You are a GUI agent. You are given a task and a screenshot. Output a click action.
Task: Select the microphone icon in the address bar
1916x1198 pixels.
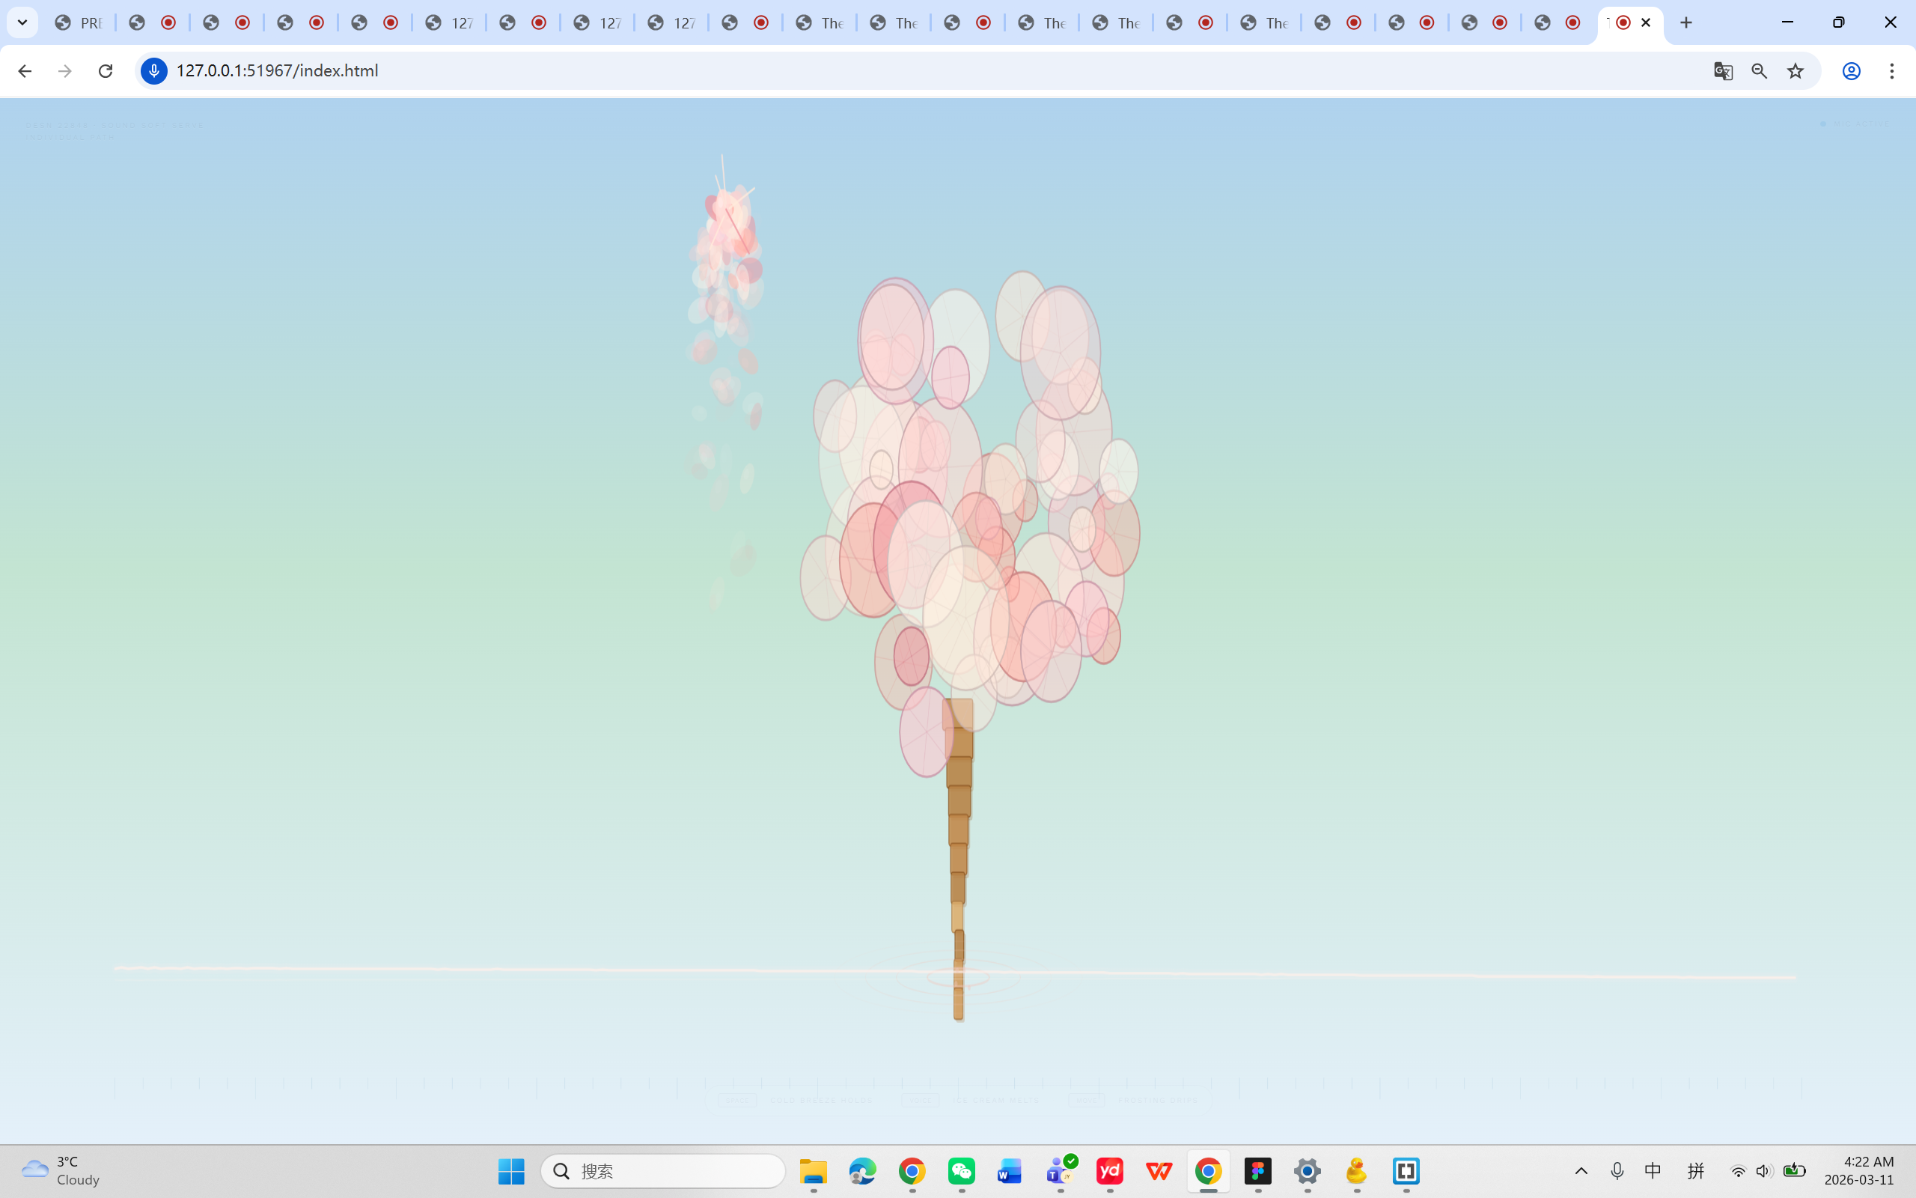(x=153, y=70)
